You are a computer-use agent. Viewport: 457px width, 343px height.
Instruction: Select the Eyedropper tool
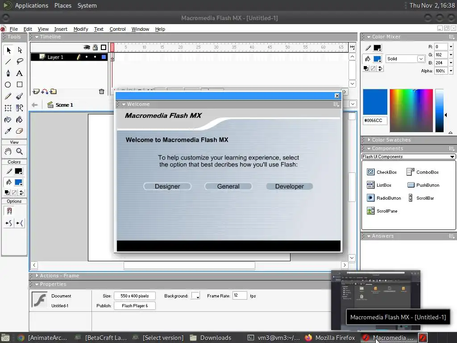[x=8, y=131]
